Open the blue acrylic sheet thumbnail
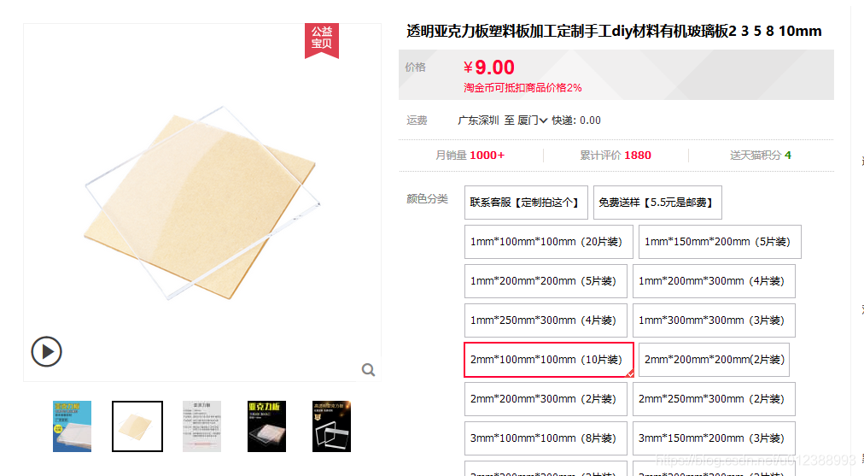The width and height of the screenshot is (864, 476). click(x=73, y=426)
